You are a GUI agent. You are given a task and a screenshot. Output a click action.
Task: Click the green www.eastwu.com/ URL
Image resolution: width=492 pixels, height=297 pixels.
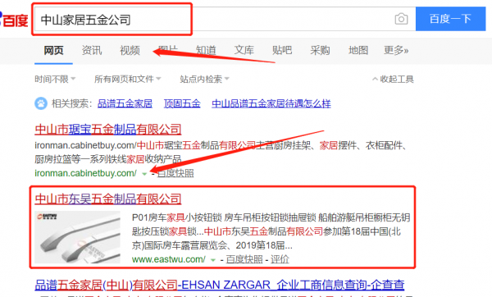click(x=169, y=259)
